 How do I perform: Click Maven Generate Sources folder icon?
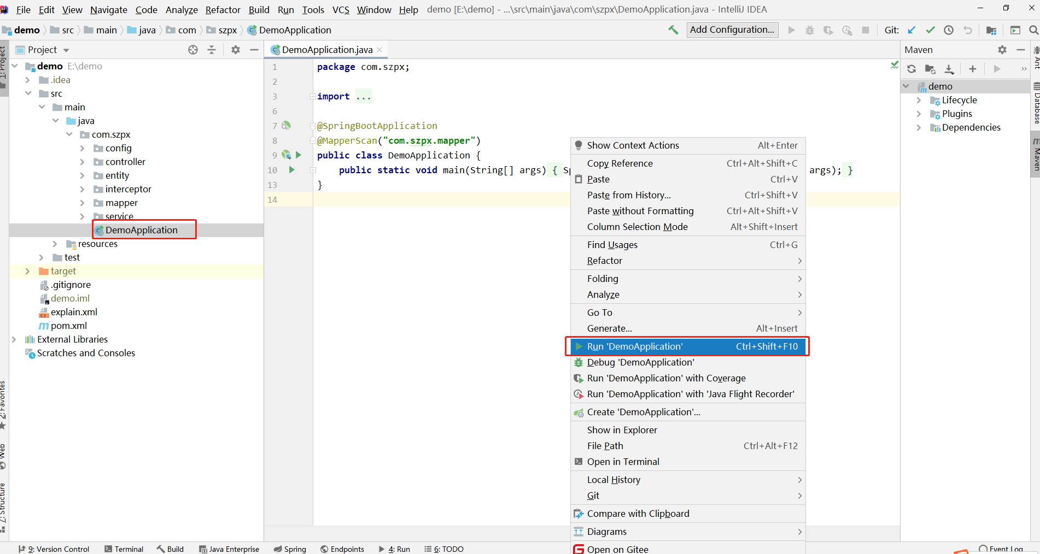coord(930,69)
